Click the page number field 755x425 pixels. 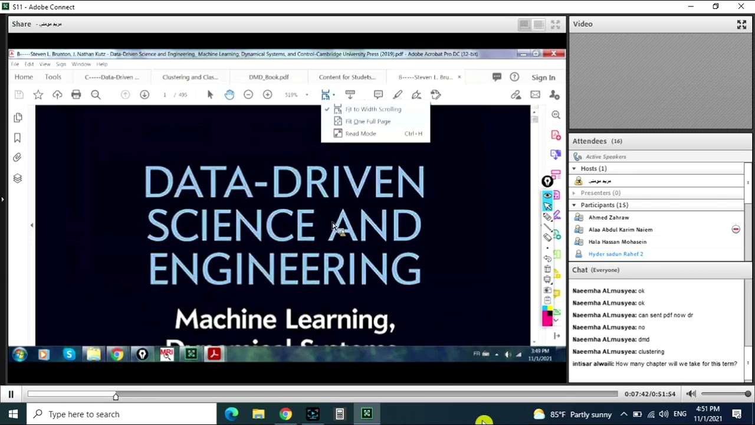tap(165, 94)
